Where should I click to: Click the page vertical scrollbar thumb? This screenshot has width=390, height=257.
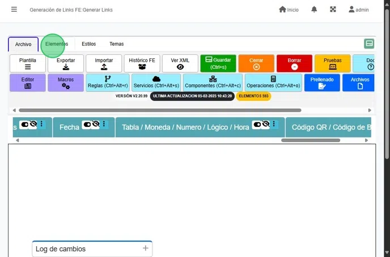(x=387, y=84)
